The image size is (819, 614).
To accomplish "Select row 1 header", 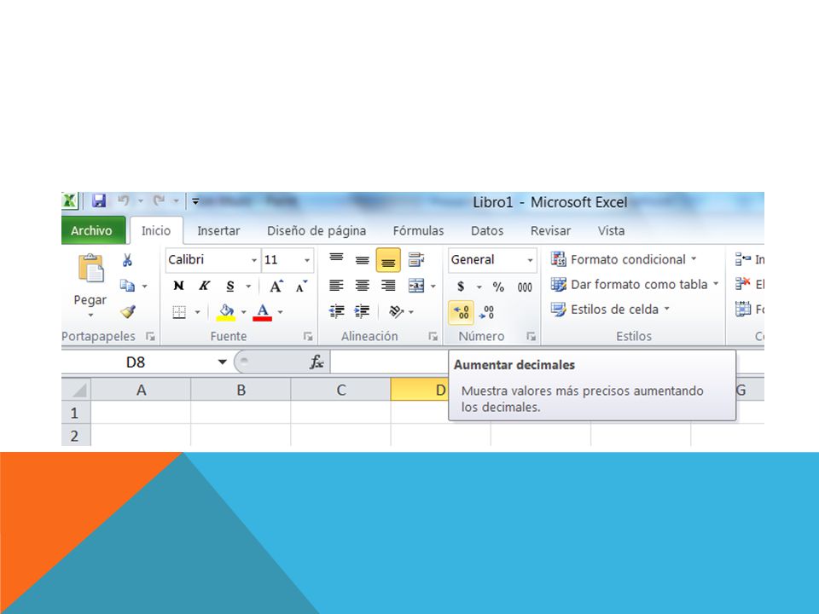I will (76, 413).
